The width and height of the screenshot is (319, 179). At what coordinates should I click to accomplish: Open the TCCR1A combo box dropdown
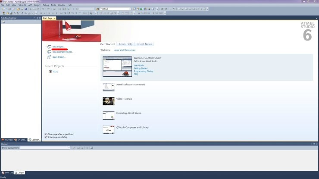129,9
